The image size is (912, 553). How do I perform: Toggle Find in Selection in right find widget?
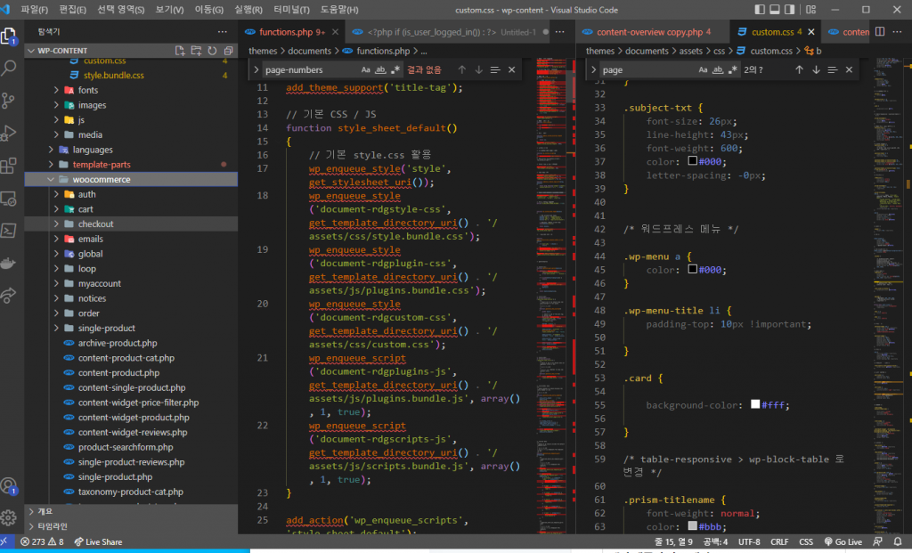(833, 69)
